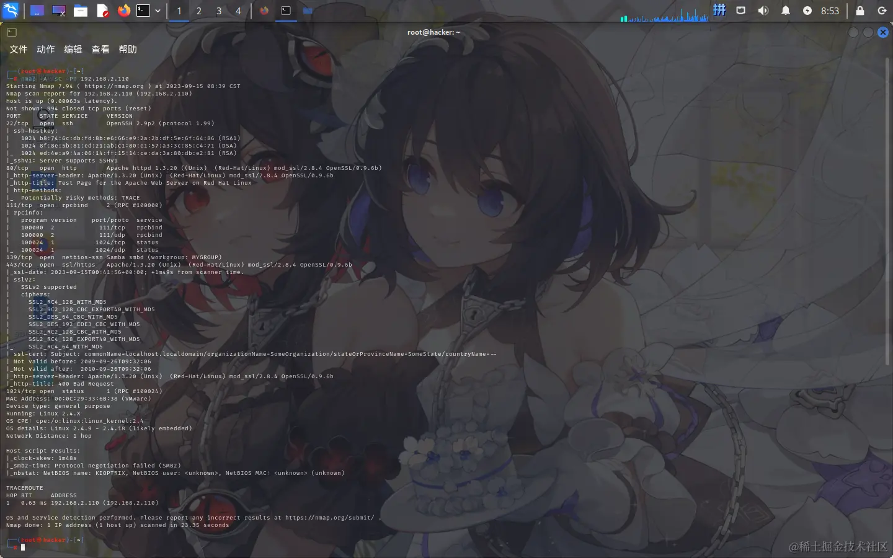Open Pinyin input method indicator
This screenshot has height=558, width=893.
[x=719, y=10]
